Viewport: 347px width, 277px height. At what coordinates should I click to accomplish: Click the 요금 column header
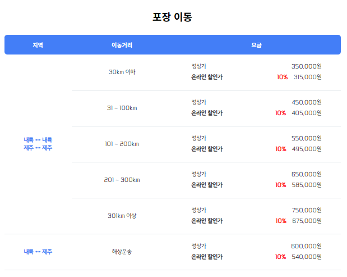[256, 45]
